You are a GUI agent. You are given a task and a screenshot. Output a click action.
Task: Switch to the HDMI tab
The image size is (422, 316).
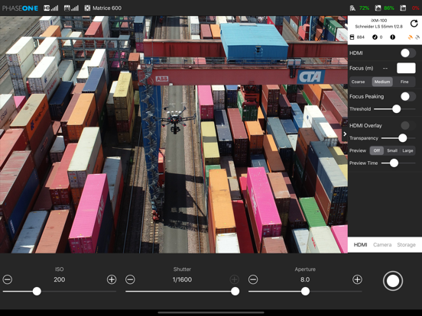pyautogui.click(x=360, y=244)
